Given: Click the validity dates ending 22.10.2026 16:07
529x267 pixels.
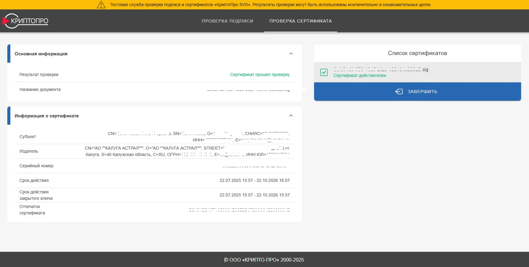Looking at the screenshot, I should [x=254, y=180].
